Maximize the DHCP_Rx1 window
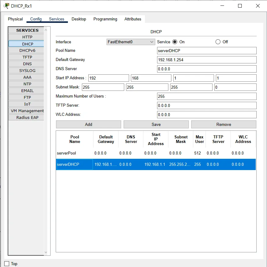The height and width of the screenshot is (267, 267). [240, 6]
